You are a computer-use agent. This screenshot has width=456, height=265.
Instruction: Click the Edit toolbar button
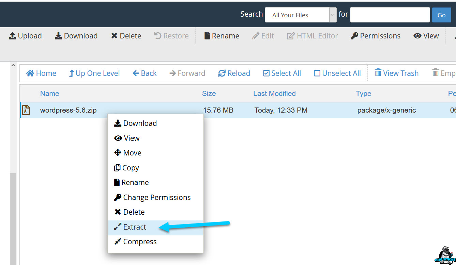[263, 36]
